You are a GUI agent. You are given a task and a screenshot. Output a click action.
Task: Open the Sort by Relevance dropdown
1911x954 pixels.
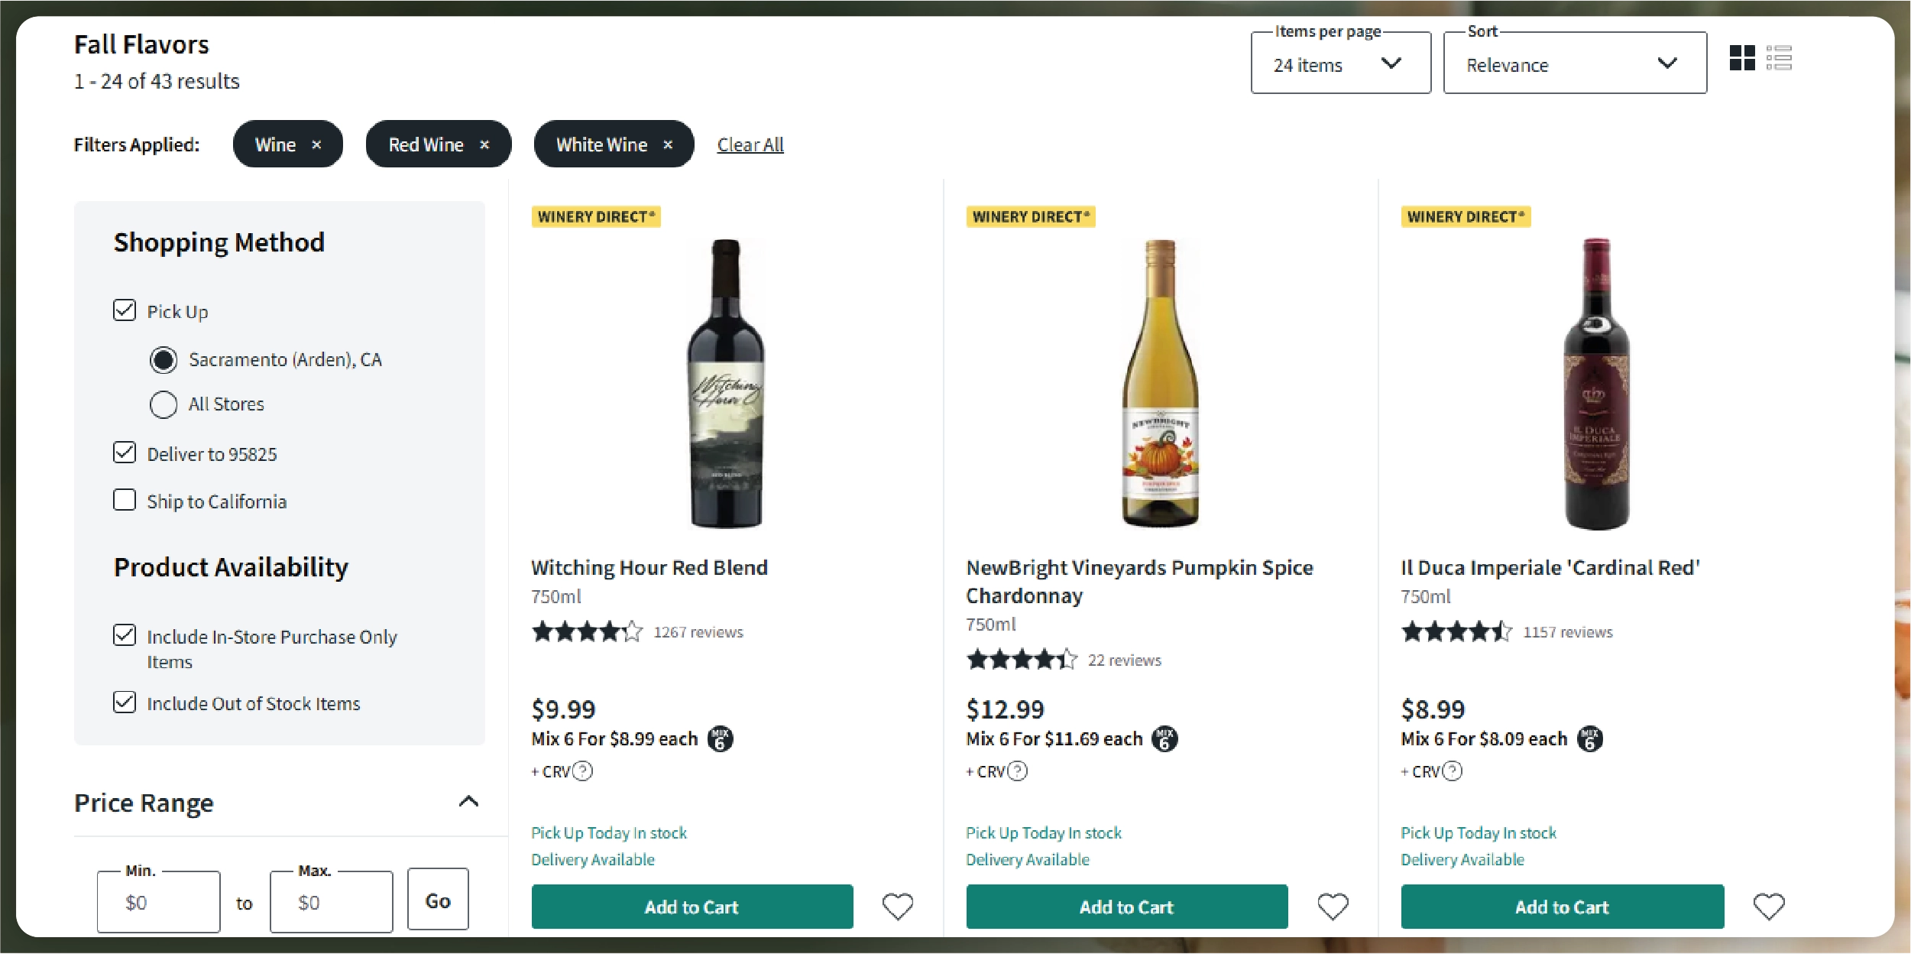1574,64
